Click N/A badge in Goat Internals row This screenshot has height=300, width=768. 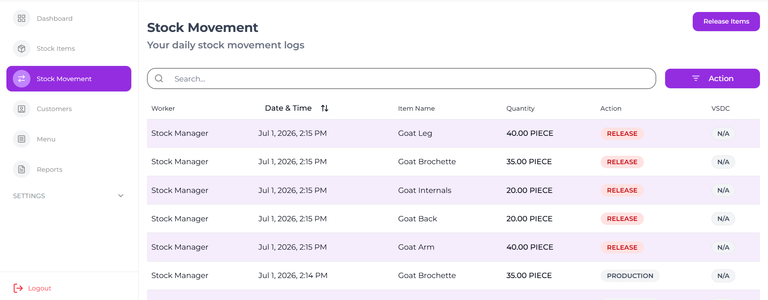click(723, 190)
